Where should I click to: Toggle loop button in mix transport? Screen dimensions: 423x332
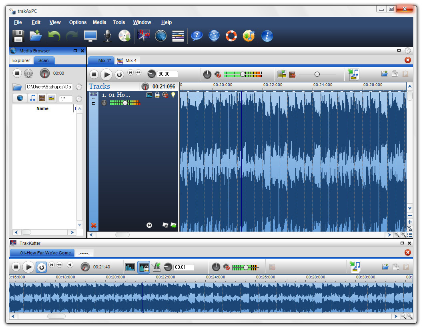click(119, 74)
